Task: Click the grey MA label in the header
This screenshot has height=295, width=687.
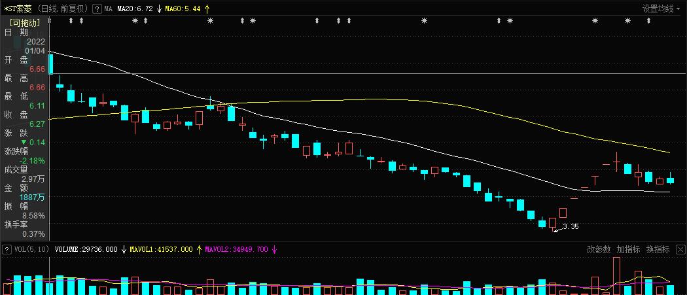Action: point(108,9)
